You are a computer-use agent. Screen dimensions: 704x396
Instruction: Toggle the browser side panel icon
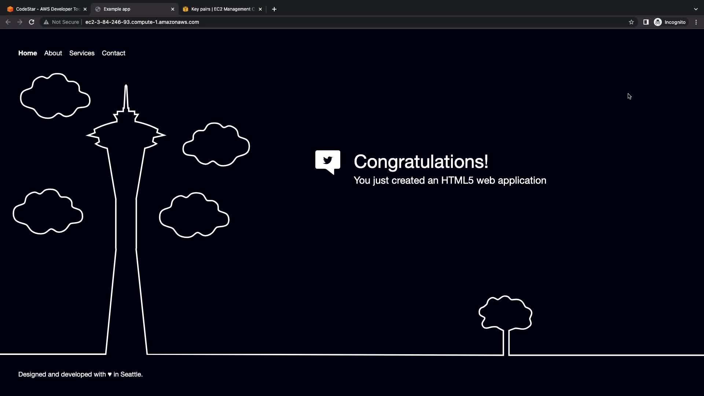coord(646,22)
